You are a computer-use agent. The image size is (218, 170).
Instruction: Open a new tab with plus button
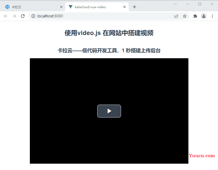click(134, 7)
